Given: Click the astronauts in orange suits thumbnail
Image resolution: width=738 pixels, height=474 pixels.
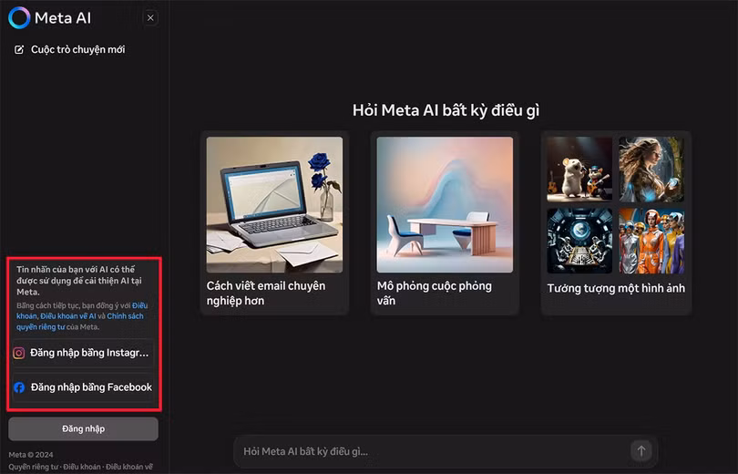Looking at the screenshot, I should click(x=651, y=241).
